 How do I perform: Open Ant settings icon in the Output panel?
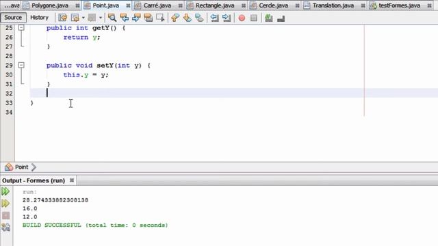(5, 228)
